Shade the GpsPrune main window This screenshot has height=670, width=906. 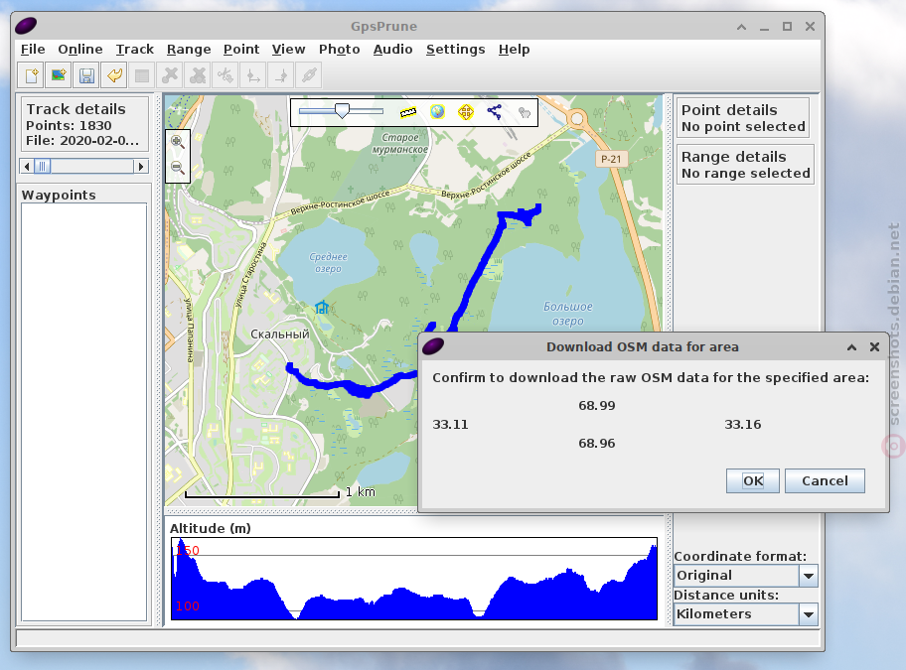(741, 27)
